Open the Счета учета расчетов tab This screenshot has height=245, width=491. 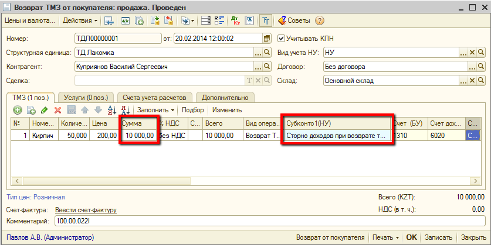click(x=155, y=97)
